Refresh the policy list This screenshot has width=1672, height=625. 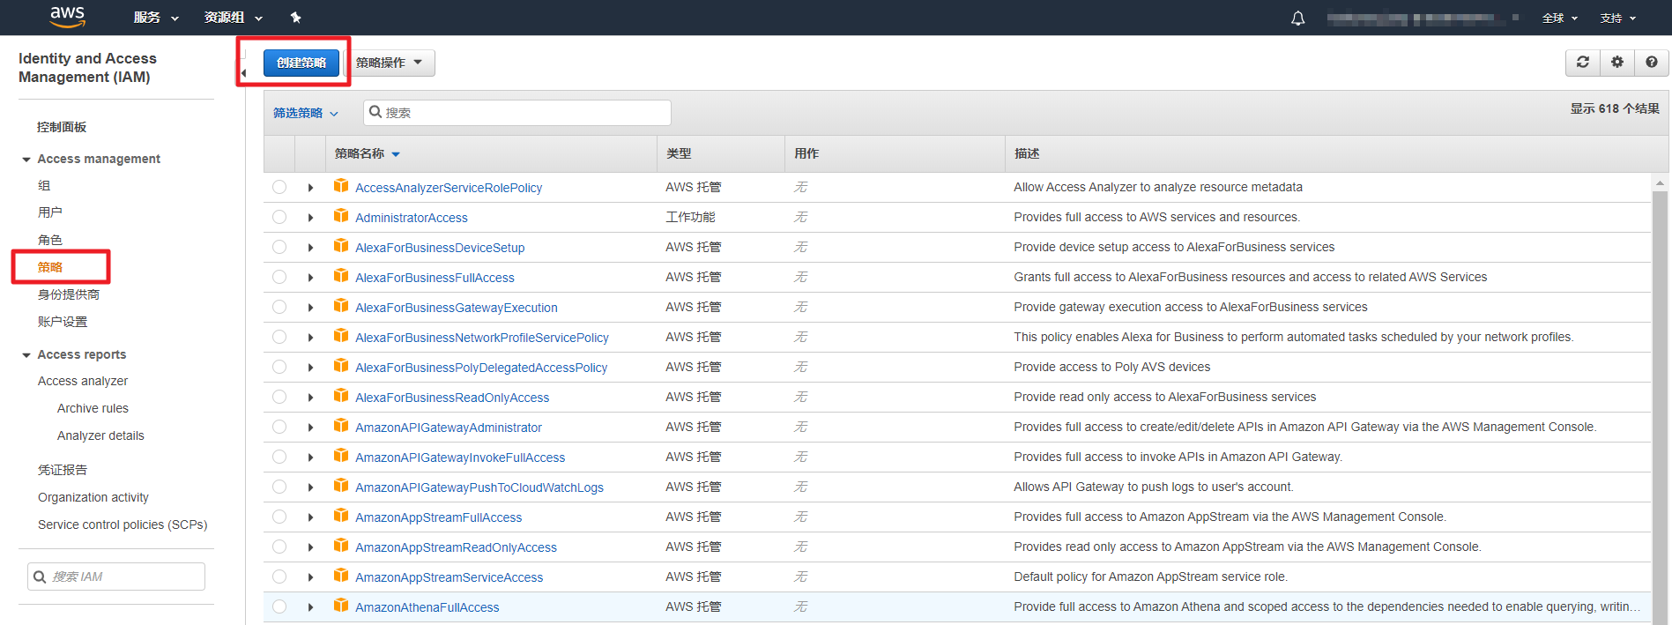[x=1583, y=63]
